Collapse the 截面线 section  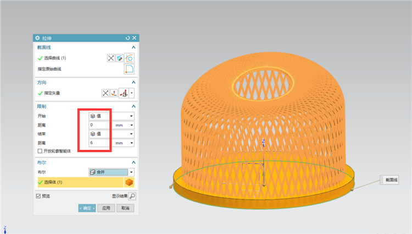tap(133, 47)
